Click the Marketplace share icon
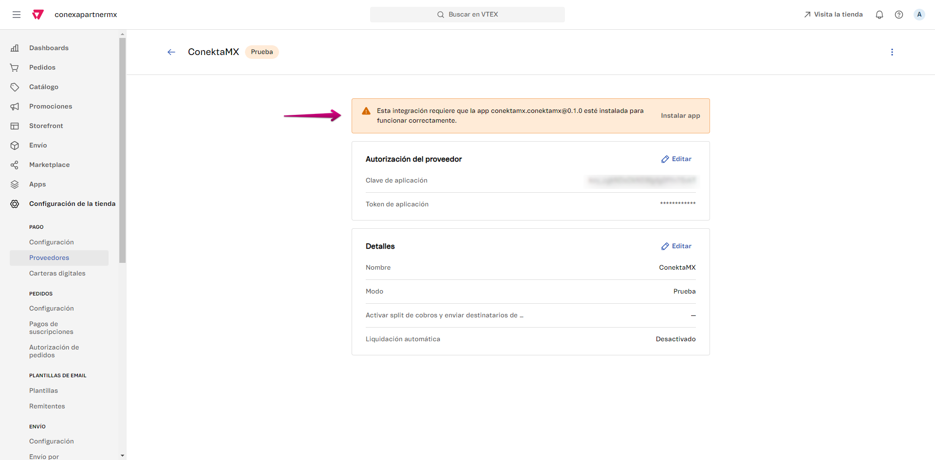935x460 pixels. tap(15, 165)
